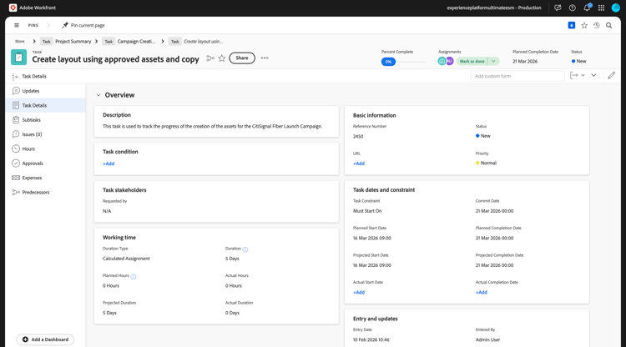Expand the Mark as done dropdown arrow

tap(494, 61)
